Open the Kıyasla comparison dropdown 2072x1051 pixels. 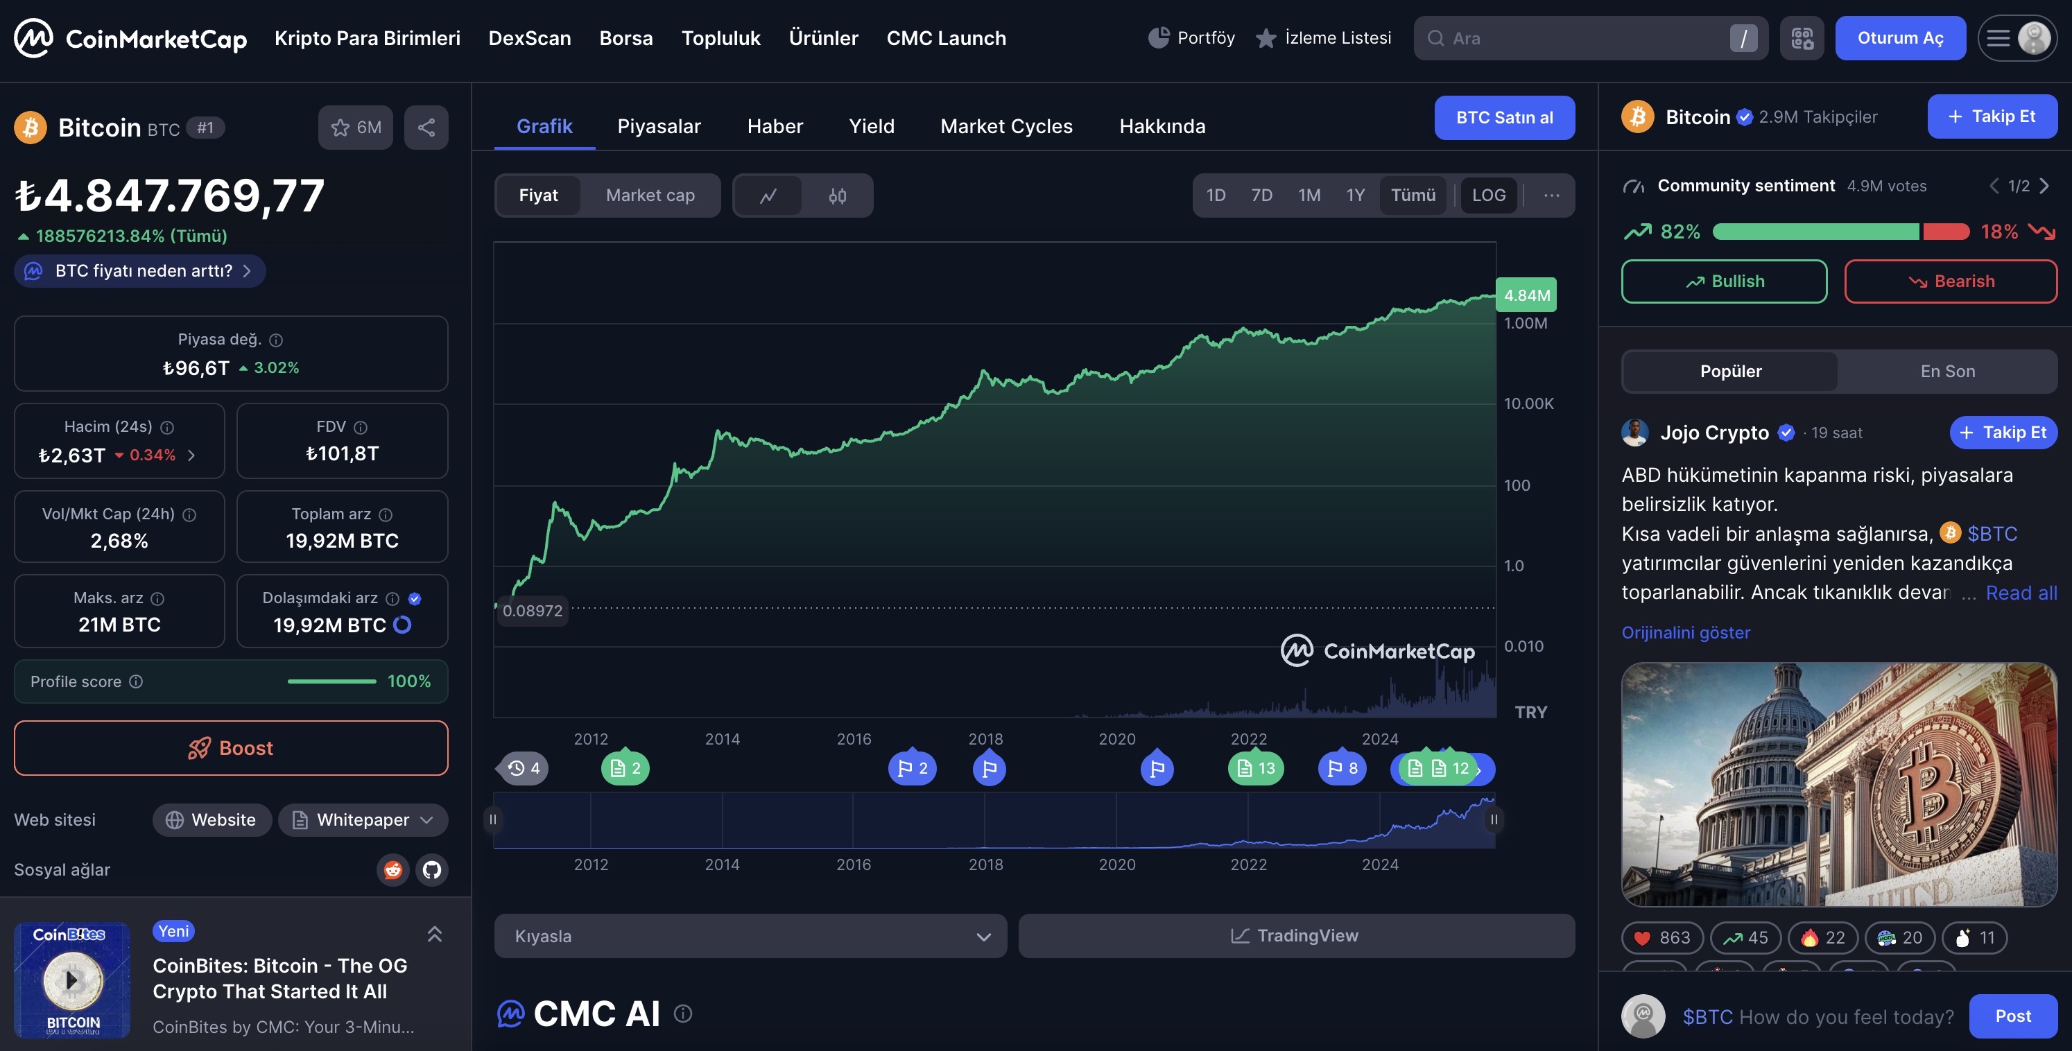[750, 935]
